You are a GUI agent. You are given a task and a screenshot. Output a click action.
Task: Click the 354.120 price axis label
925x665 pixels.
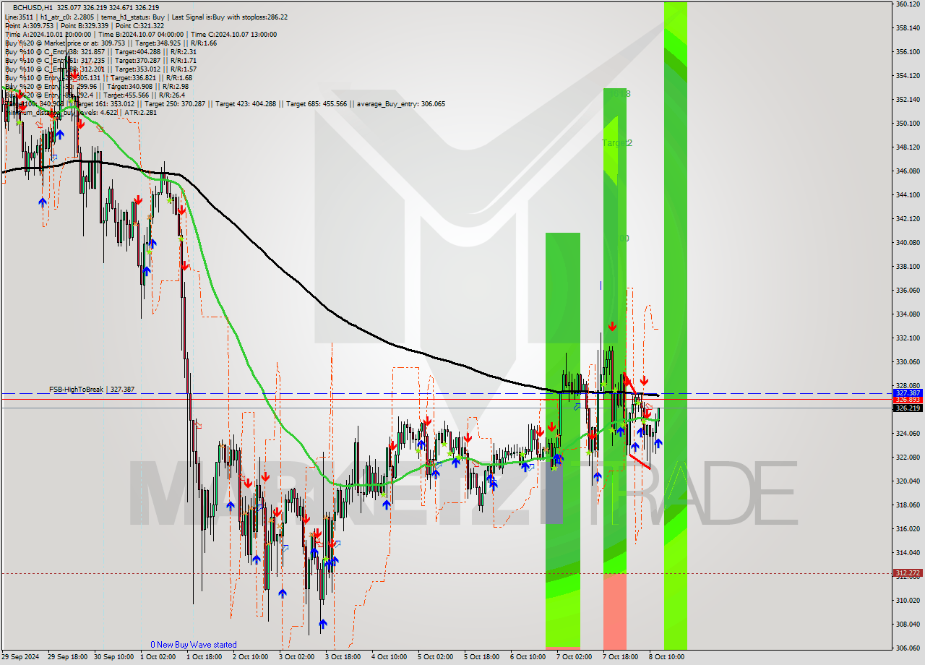point(908,76)
